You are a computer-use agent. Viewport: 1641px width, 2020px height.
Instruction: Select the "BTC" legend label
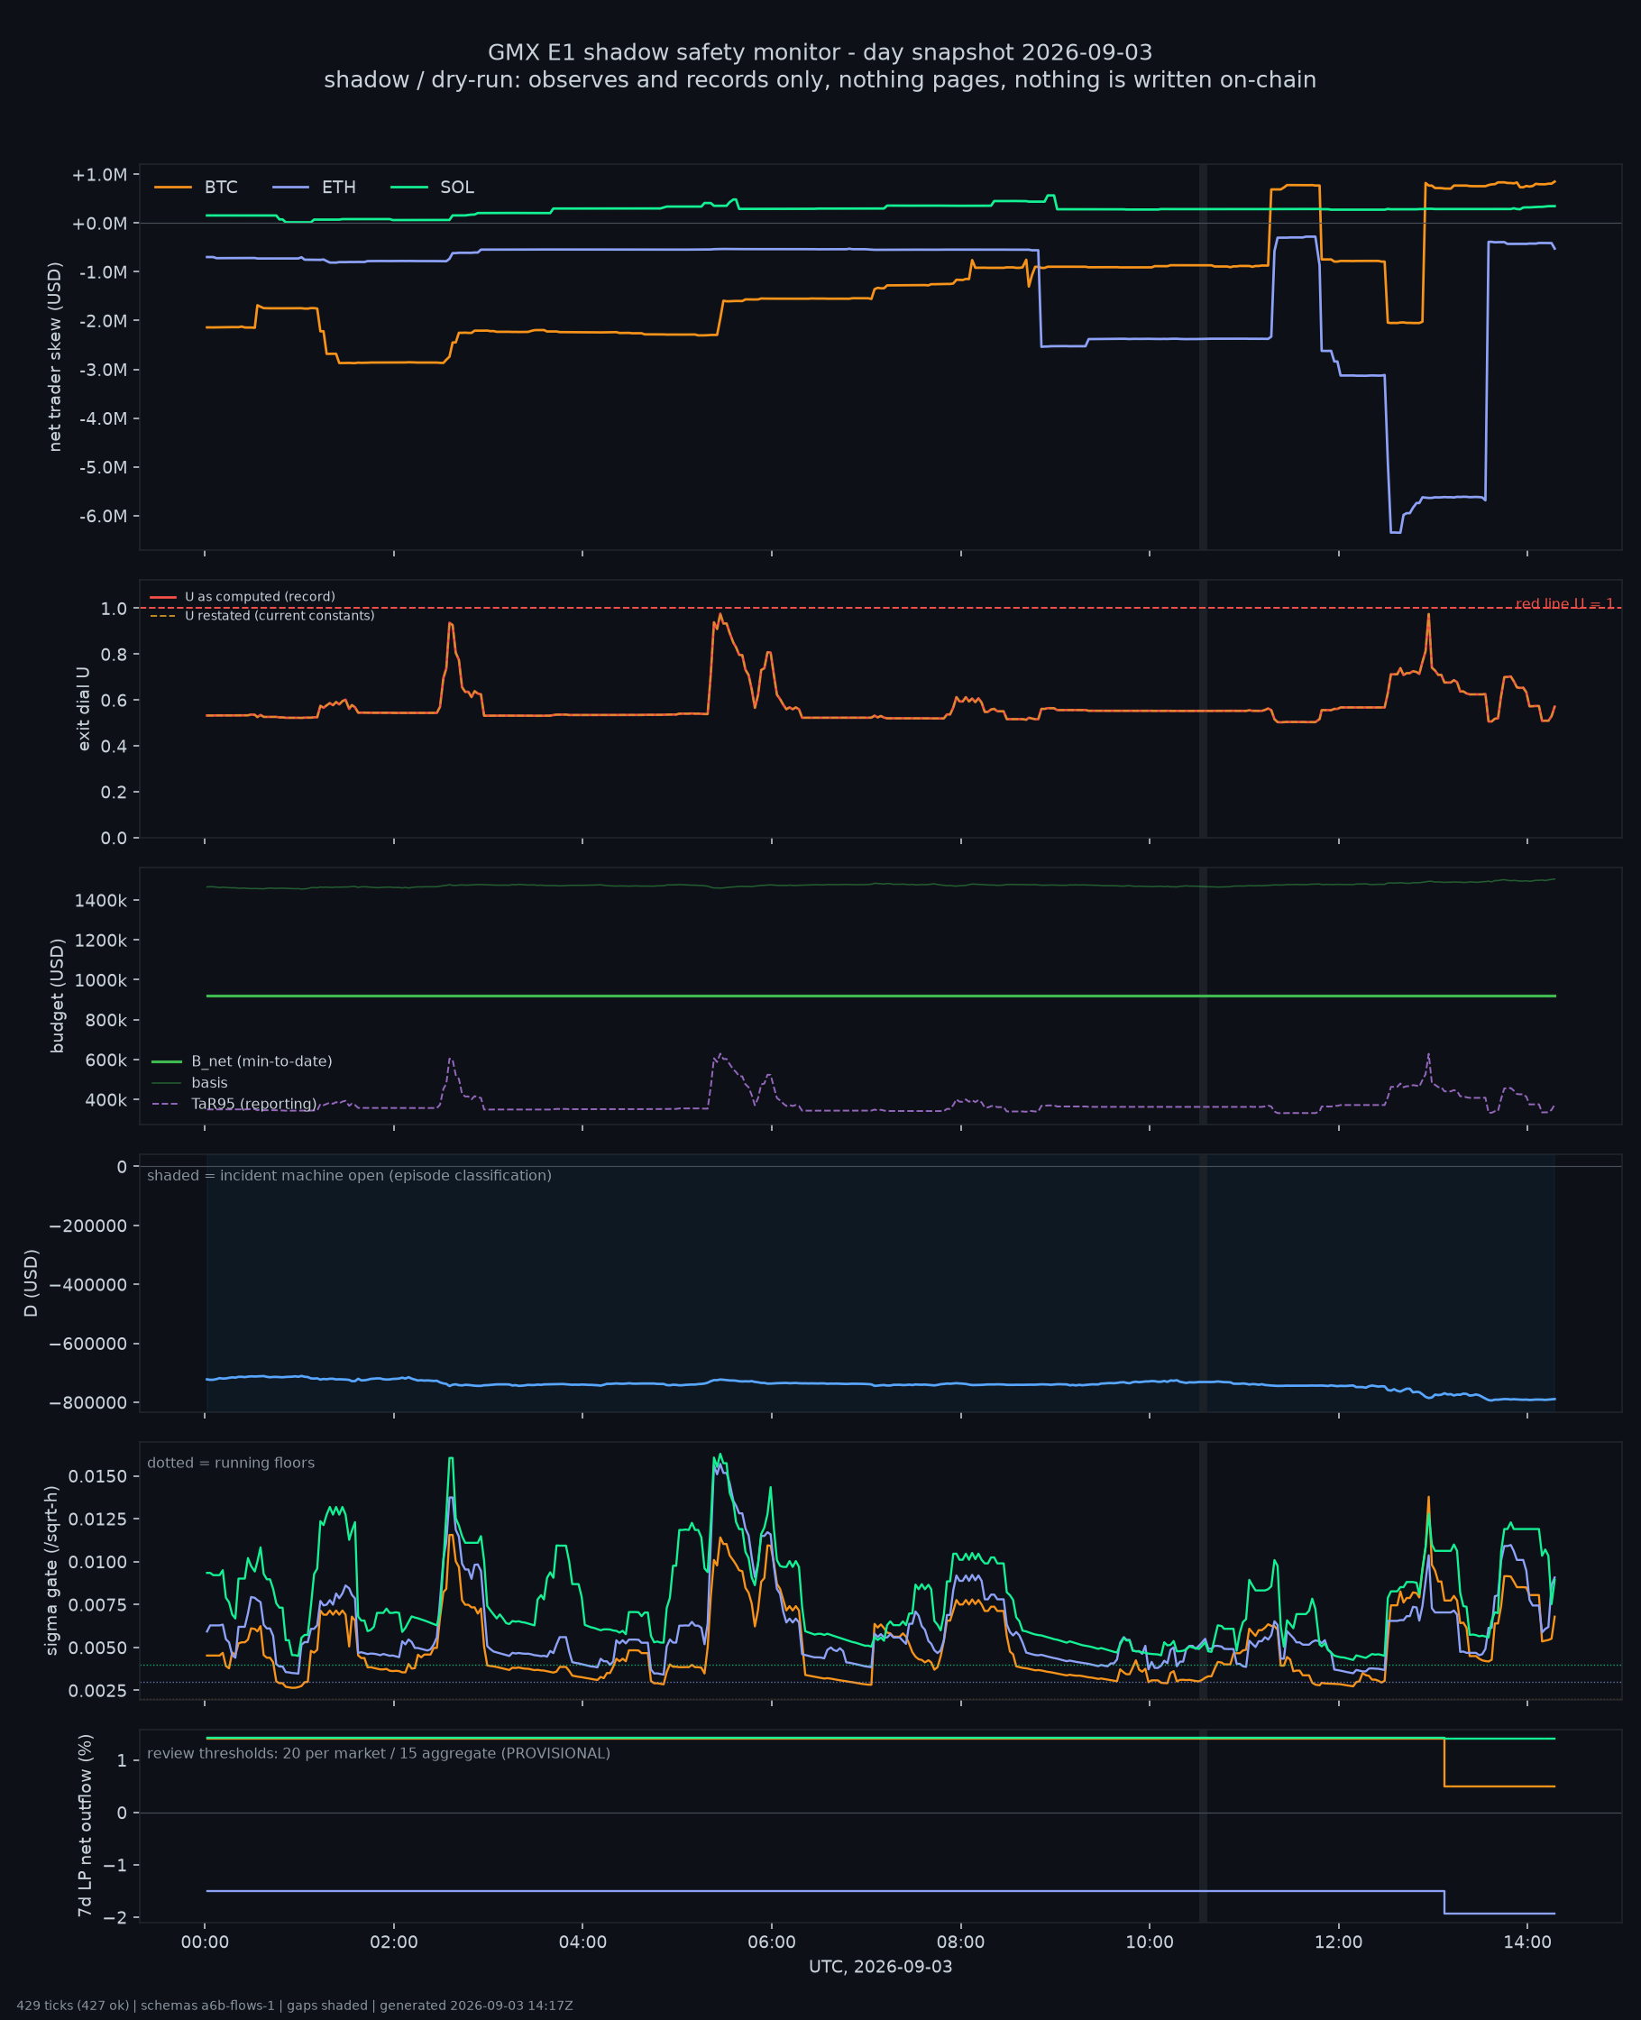(221, 188)
